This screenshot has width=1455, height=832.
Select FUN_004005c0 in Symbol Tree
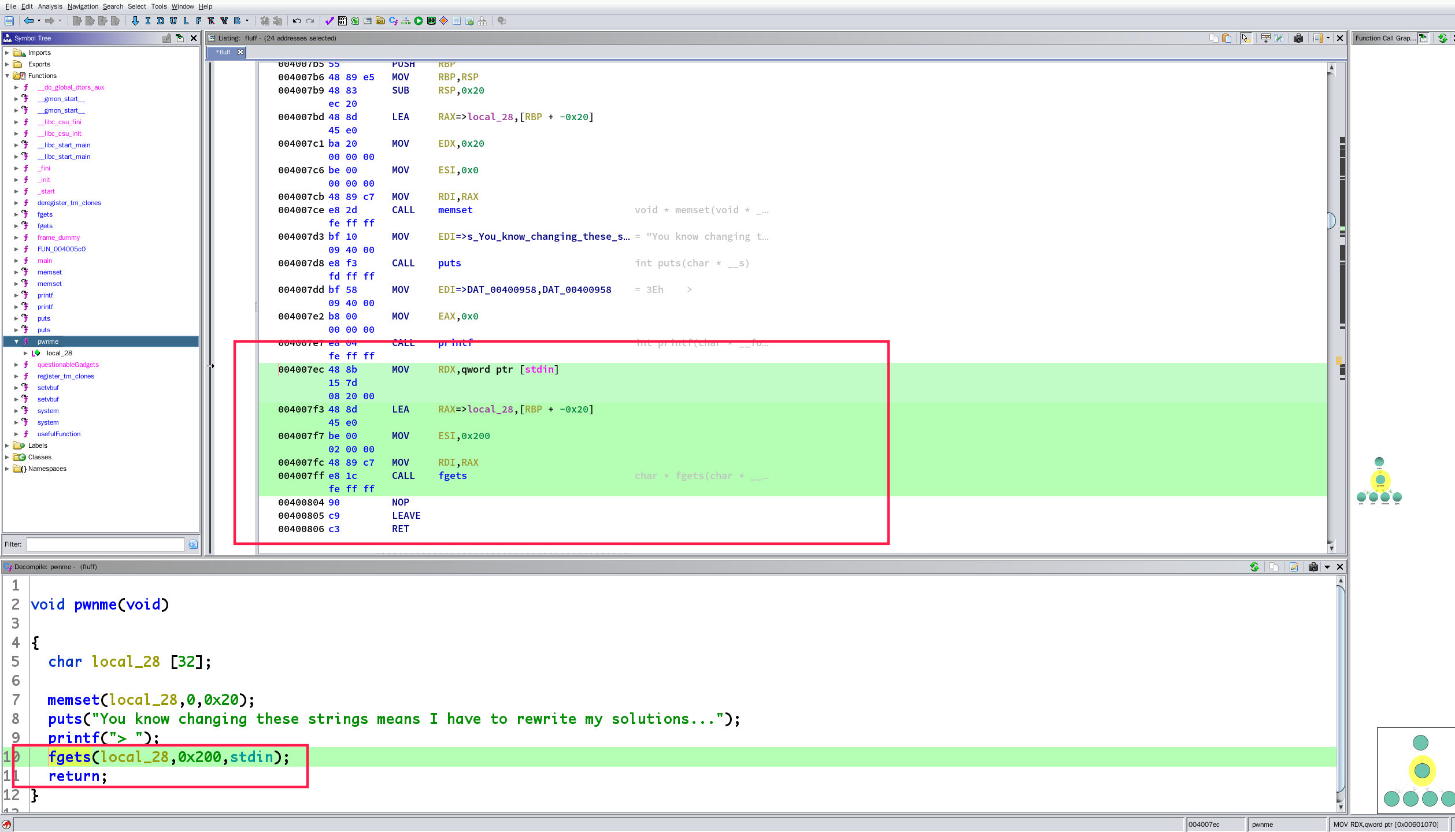click(x=61, y=249)
